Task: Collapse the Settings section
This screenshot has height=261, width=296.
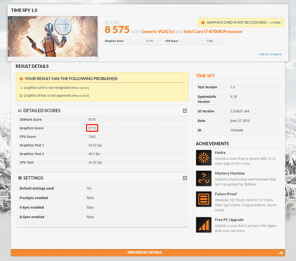Action: pyautogui.click(x=185, y=178)
